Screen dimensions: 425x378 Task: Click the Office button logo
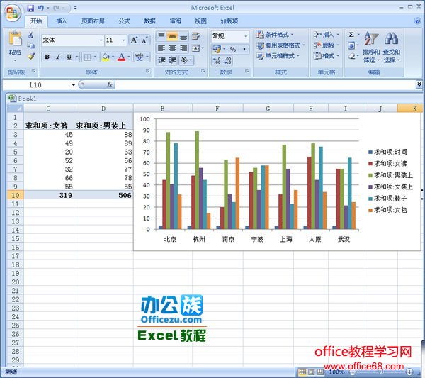[x=12, y=12]
